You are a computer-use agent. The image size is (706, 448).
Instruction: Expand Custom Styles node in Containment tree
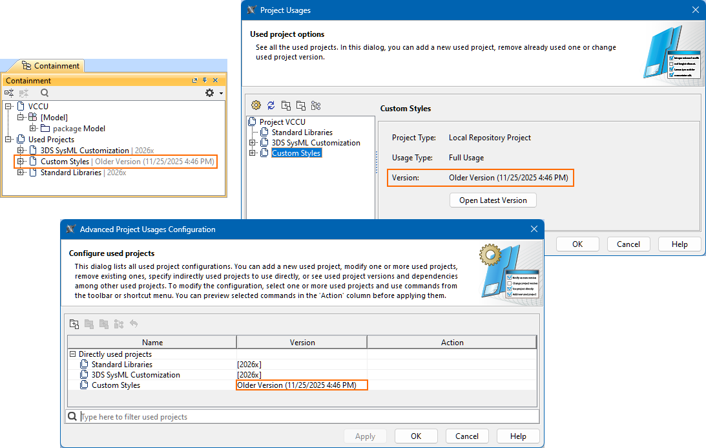pos(21,162)
